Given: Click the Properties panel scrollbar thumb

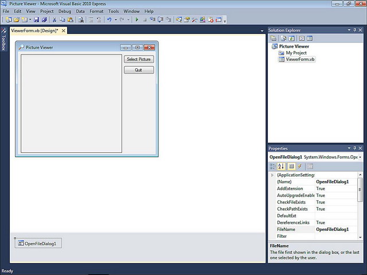Looking at the screenshot, I should pyautogui.click(x=360, y=190).
